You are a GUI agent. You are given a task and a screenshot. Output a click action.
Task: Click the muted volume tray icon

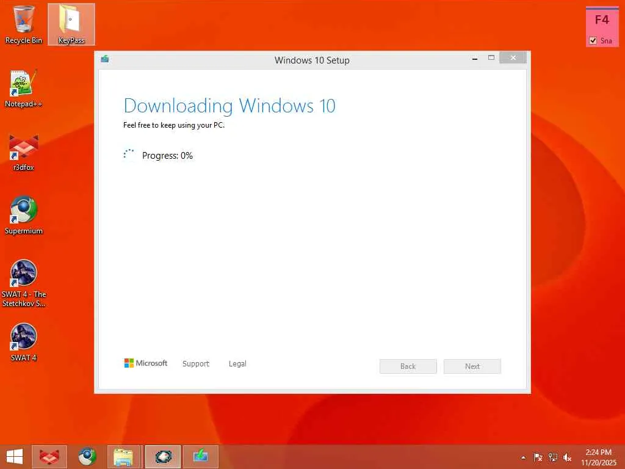point(567,457)
